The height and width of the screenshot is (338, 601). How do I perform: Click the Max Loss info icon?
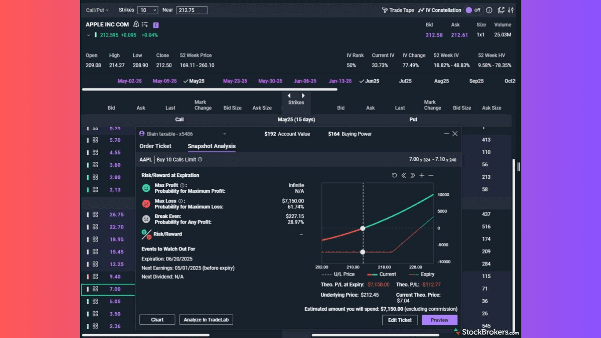(x=180, y=201)
